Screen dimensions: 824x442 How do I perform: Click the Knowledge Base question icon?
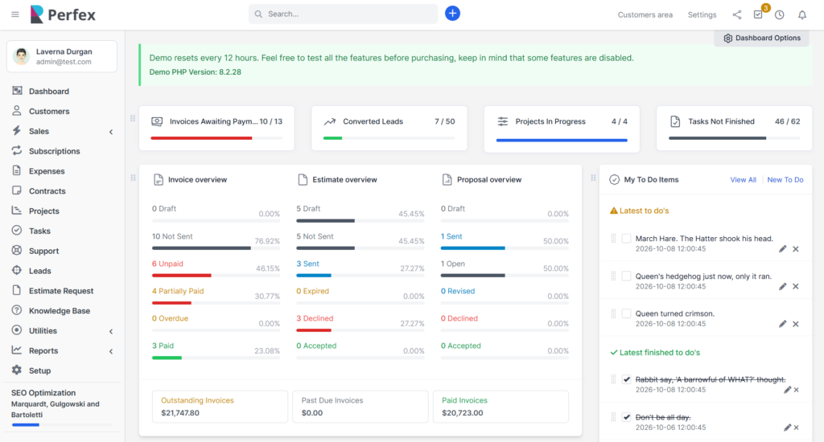tap(17, 310)
